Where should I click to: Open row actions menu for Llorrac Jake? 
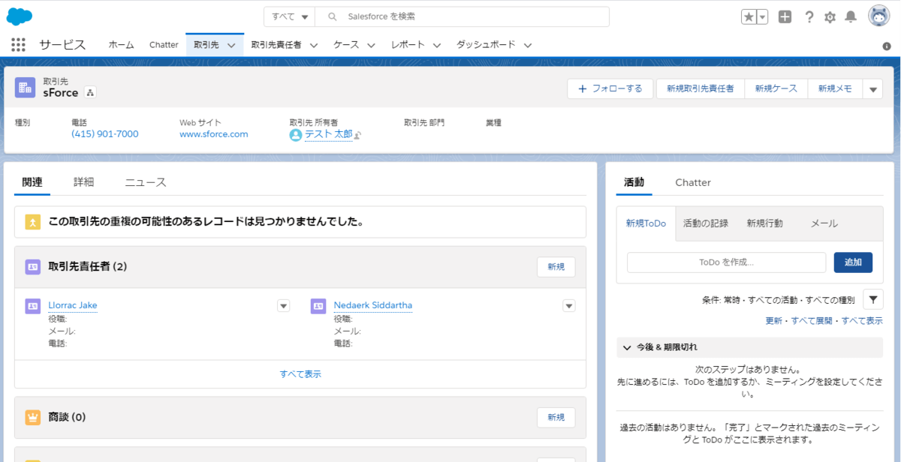point(283,305)
